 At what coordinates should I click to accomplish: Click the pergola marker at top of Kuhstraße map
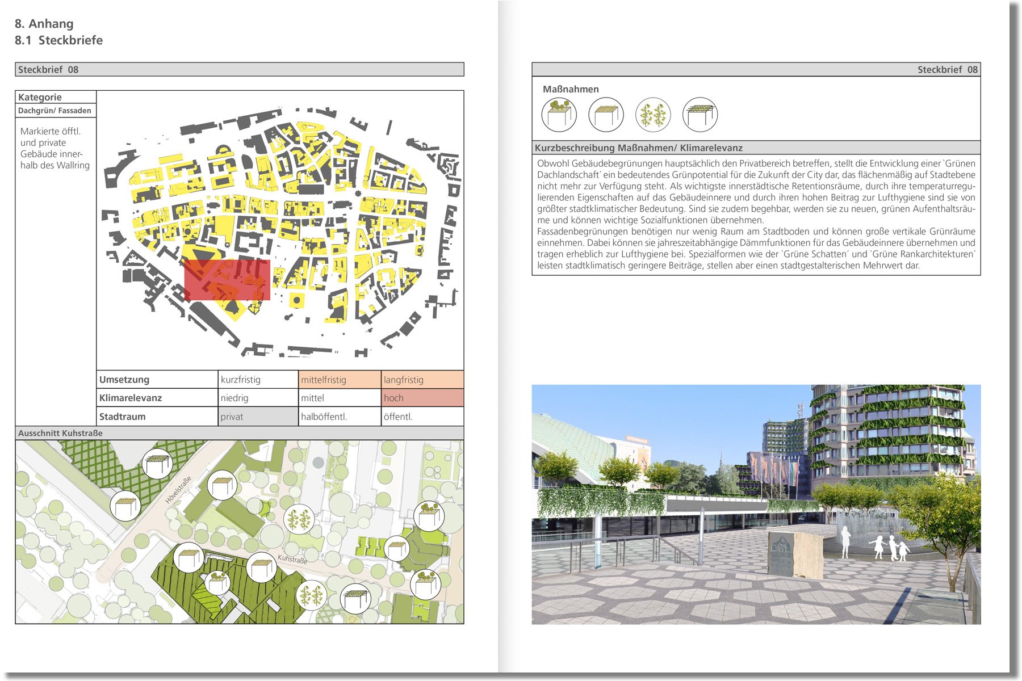tap(157, 464)
